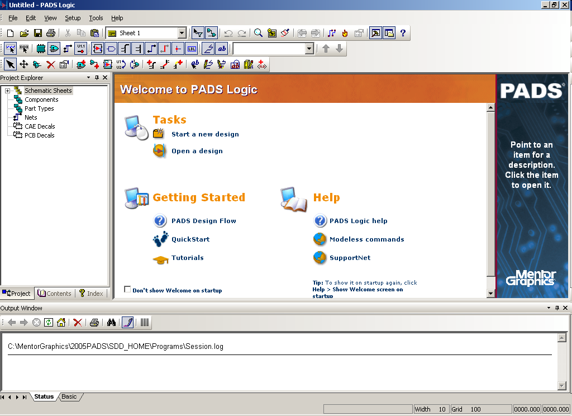The height and width of the screenshot is (416, 572).
Task: Click the Welcome page scrollbar down arrow
Action: pyautogui.click(x=490, y=294)
